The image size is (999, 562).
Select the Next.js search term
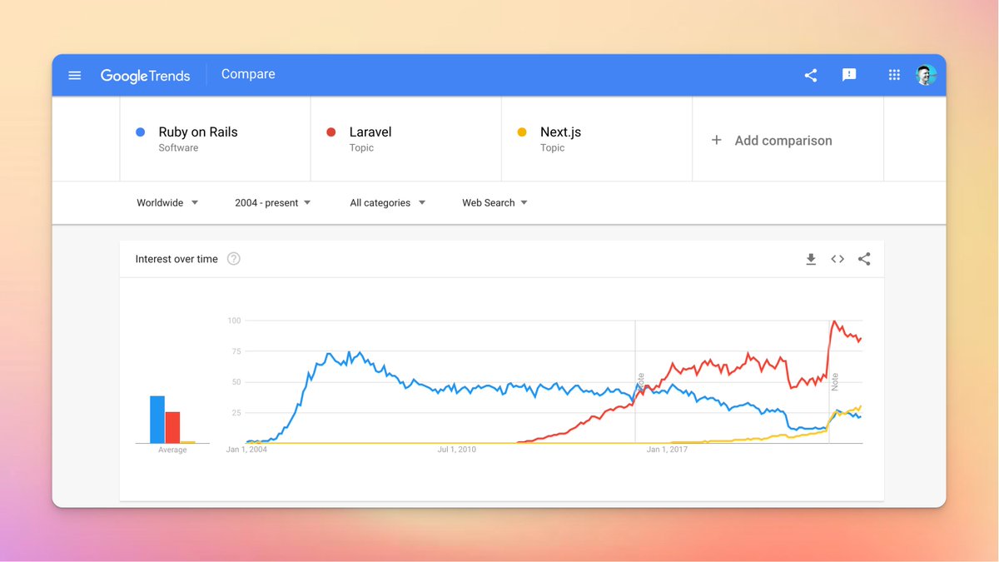click(x=560, y=132)
